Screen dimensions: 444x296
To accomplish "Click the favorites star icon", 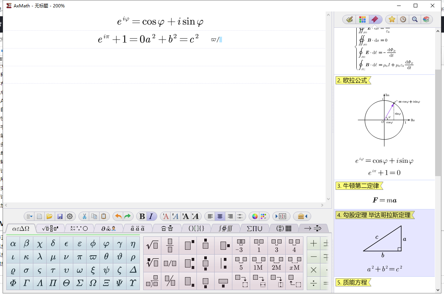I will [x=392, y=20].
